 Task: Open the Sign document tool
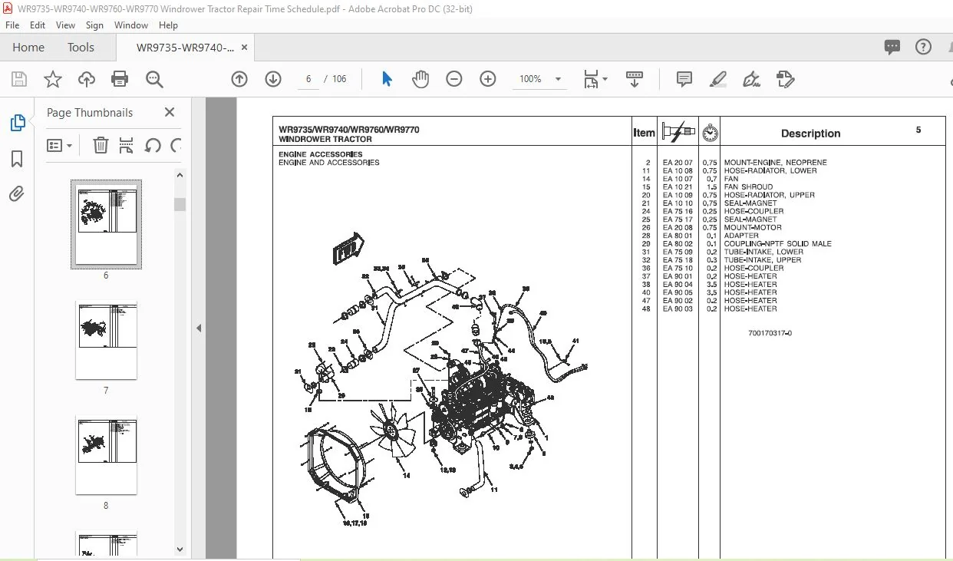(x=751, y=79)
